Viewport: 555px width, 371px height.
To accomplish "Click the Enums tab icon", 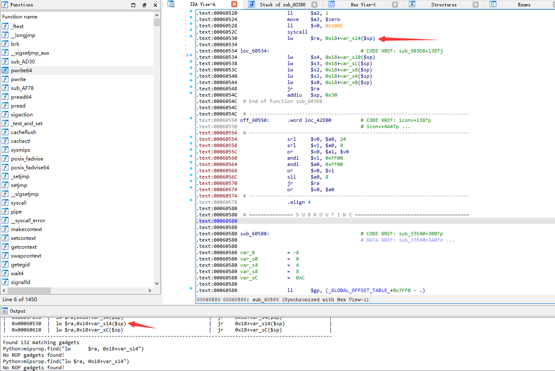I will click(493, 5).
